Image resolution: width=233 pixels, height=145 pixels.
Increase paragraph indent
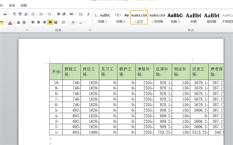64,14
